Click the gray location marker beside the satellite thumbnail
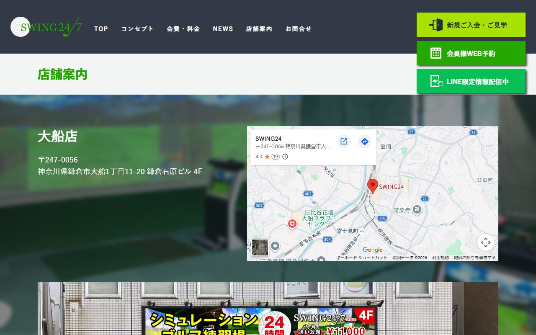Image resolution: width=536 pixels, height=335 pixels. pyautogui.click(x=275, y=246)
